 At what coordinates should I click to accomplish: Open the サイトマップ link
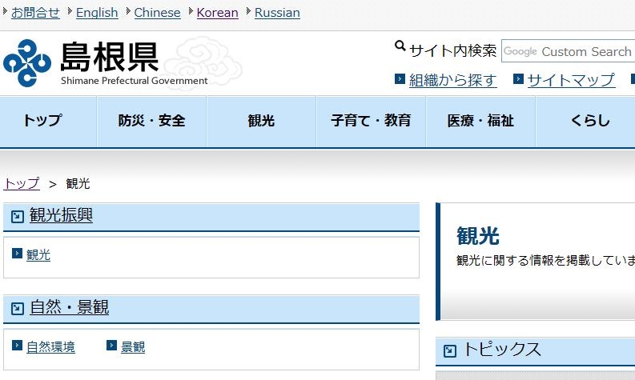[x=572, y=80]
